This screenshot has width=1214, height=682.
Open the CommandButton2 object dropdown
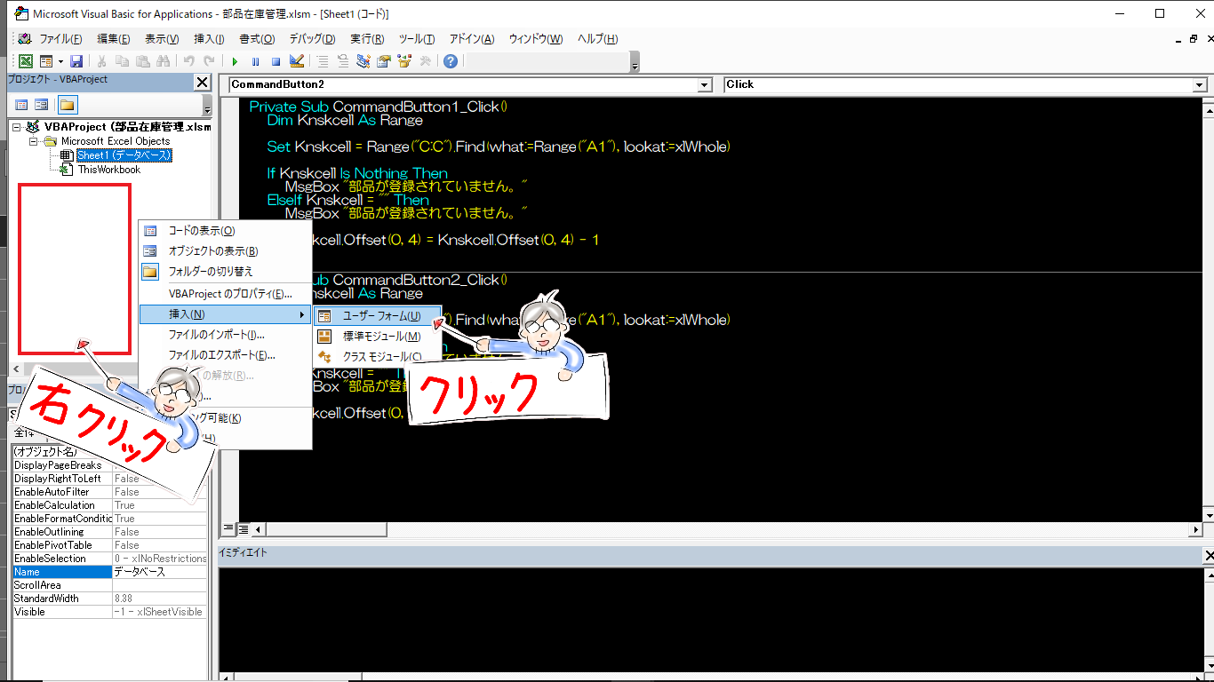pyautogui.click(x=705, y=85)
